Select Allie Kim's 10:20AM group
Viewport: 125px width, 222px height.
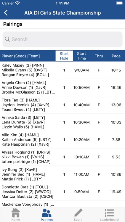coord(62,140)
